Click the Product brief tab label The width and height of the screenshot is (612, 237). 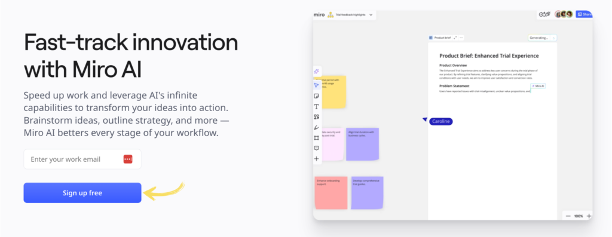pyautogui.click(x=442, y=38)
